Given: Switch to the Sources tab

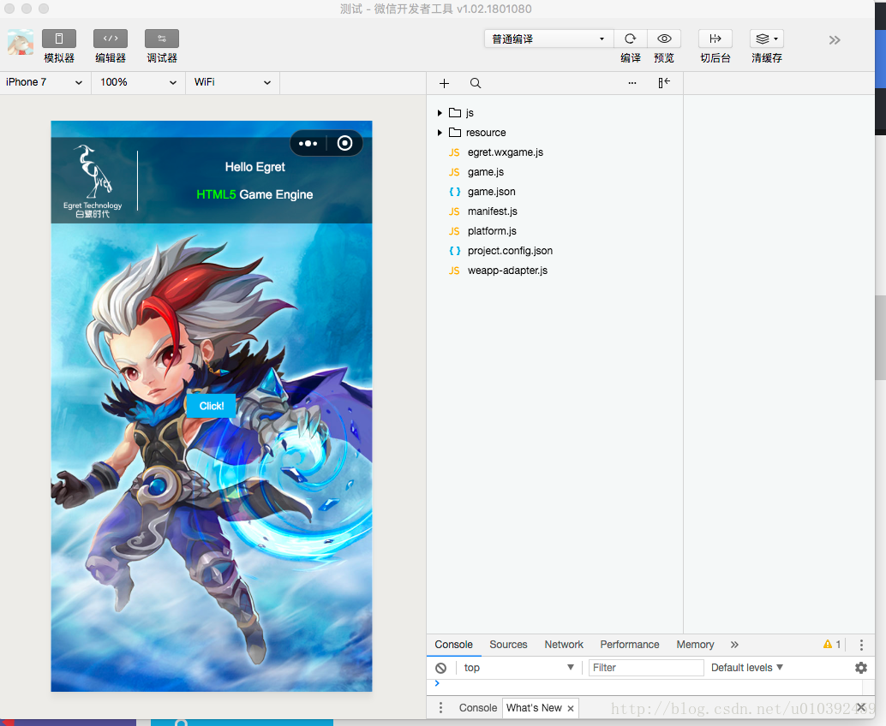Looking at the screenshot, I should [x=508, y=645].
